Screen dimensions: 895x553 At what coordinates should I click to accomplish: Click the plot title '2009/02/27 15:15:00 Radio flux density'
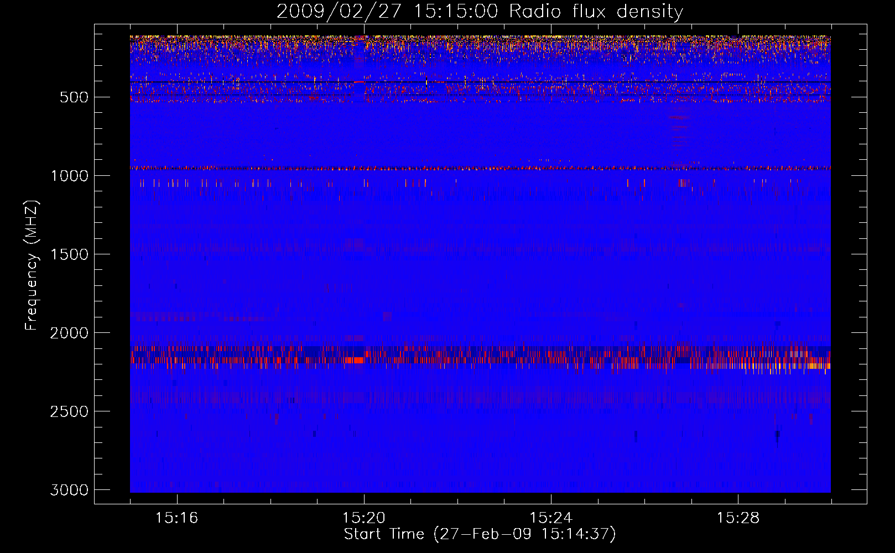pyautogui.click(x=480, y=12)
